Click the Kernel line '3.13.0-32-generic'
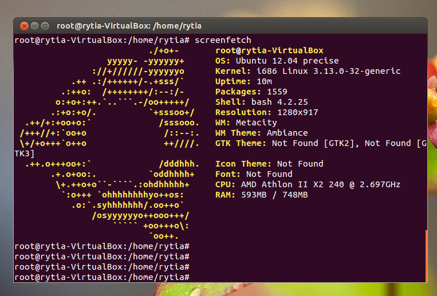This screenshot has width=437, height=296. click(x=357, y=71)
